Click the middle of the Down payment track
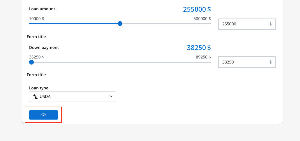Image resolution: width=300 pixels, height=141 pixels. click(x=120, y=62)
